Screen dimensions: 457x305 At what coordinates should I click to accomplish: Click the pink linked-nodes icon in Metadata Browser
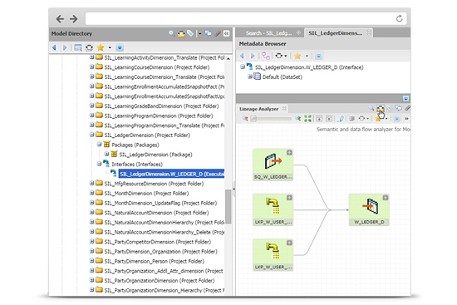coord(266,56)
